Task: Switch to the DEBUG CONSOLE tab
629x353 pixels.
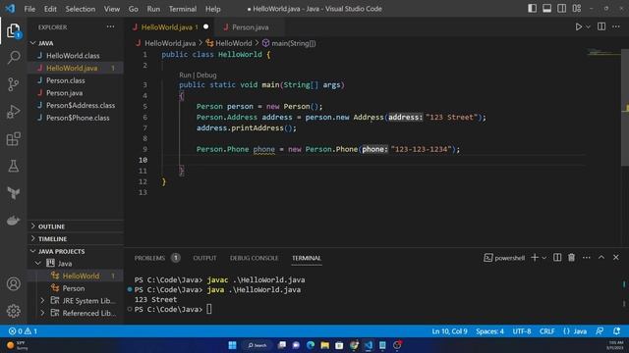Action: tap(254, 258)
